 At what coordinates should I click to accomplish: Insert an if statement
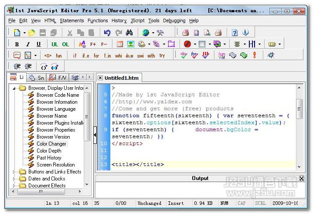point(75,56)
